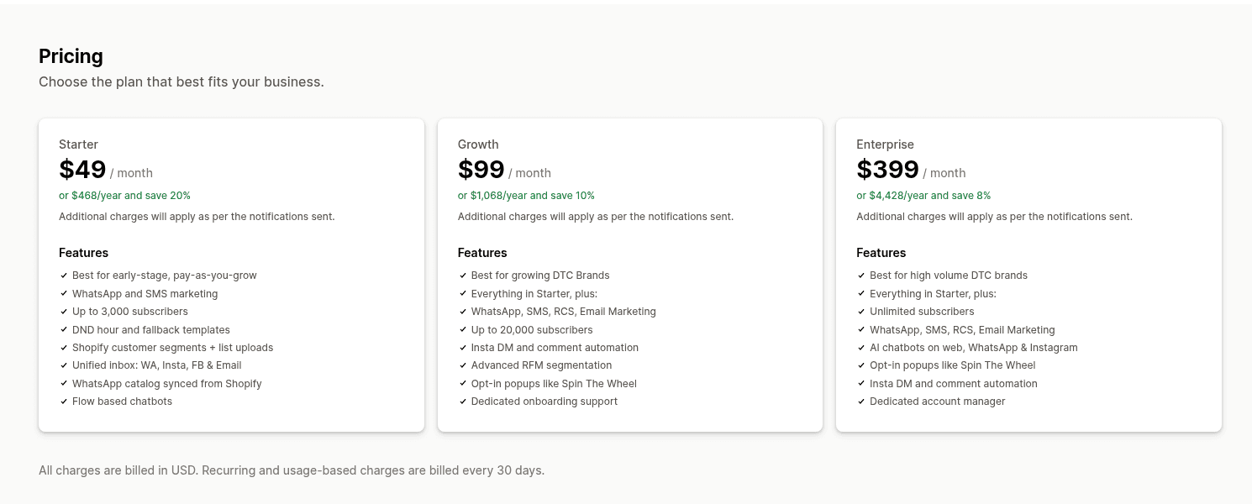Click the additional charges note in Growth card
The image size is (1252, 504).
(596, 217)
